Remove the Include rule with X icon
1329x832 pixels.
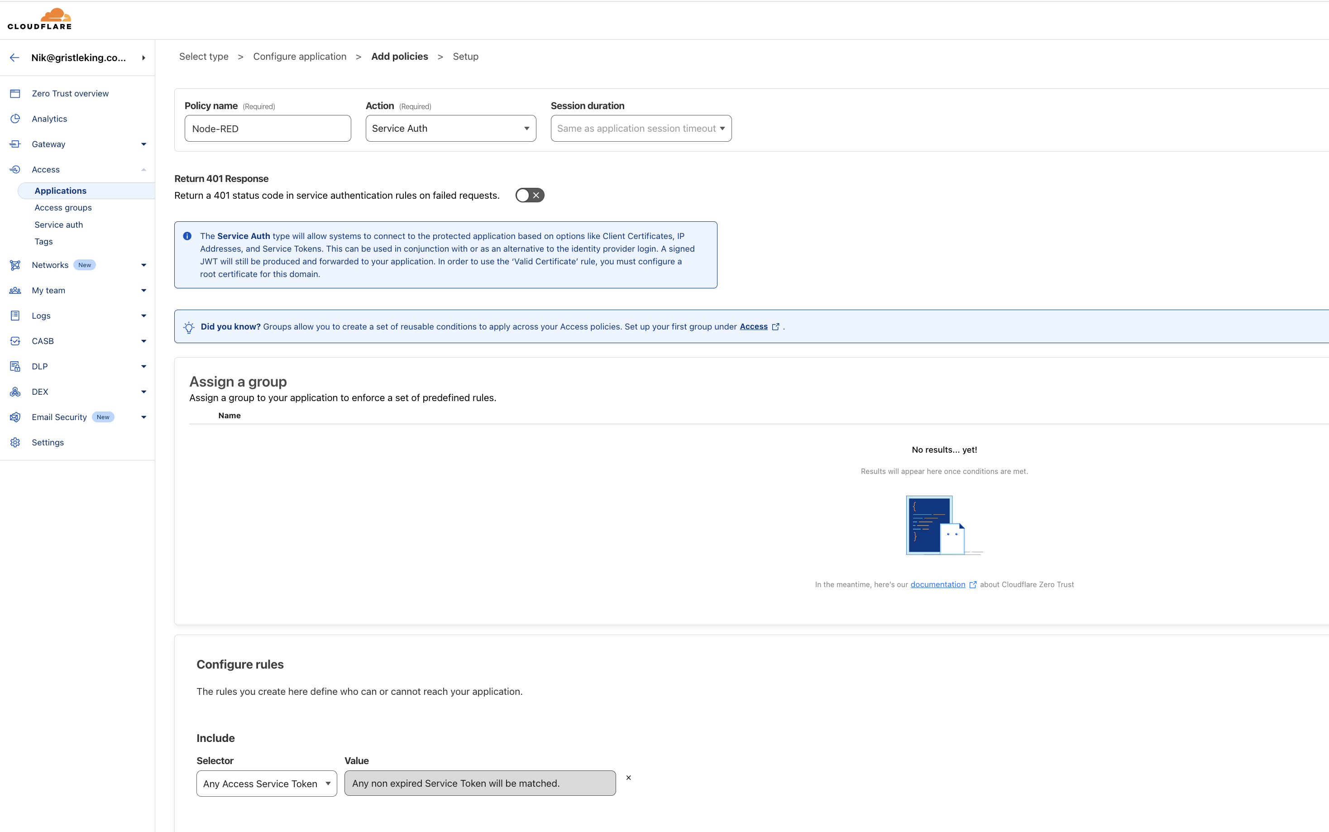(x=628, y=778)
